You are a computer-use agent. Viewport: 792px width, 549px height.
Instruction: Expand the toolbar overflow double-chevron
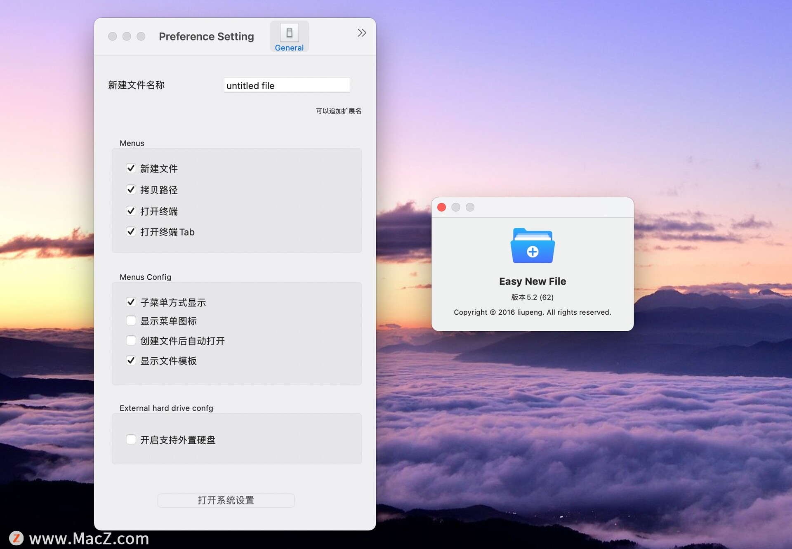(x=362, y=33)
